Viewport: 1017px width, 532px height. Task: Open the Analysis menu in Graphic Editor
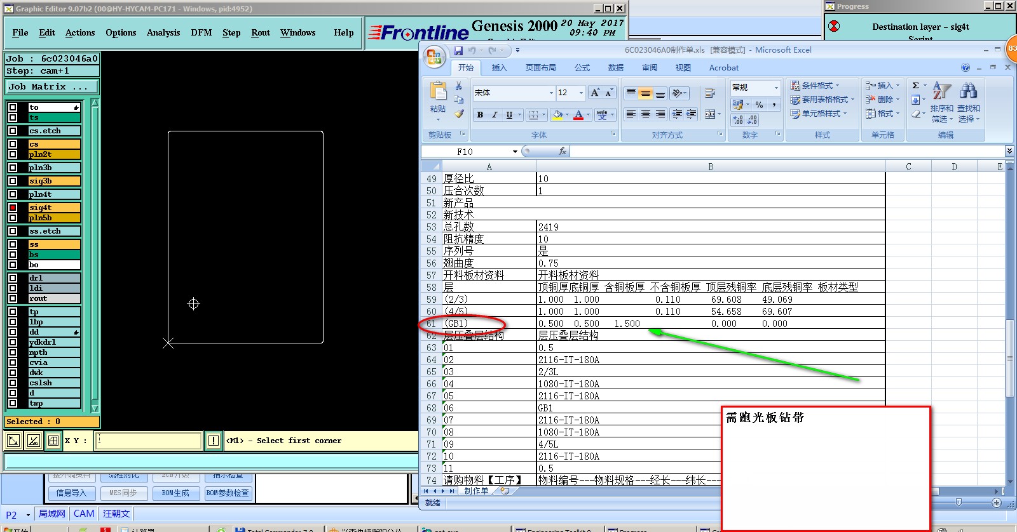click(x=163, y=32)
